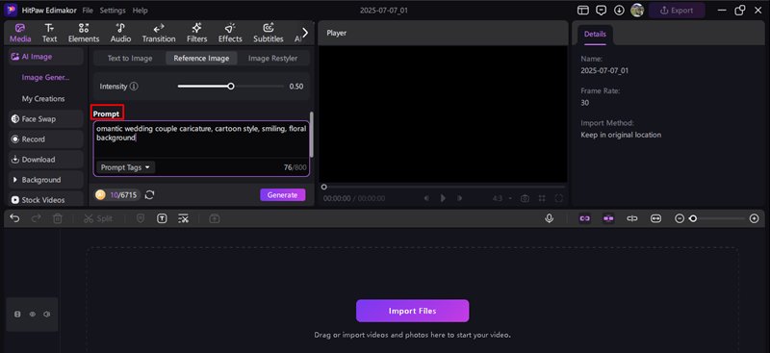770x353 pixels.
Task: Click the Intensity info icon
Action: point(134,87)
